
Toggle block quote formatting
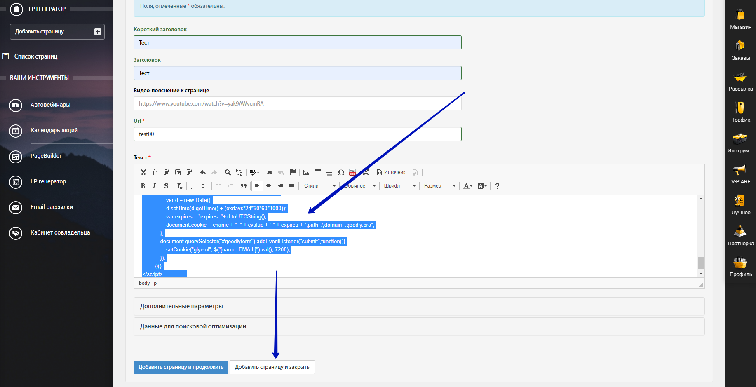pyautogui.click(x=244, y=186)
